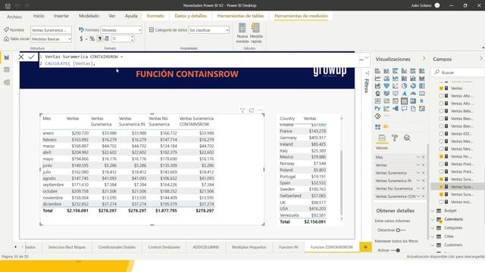The image size is (485, 272).
Task: Select the stacked bar chart visualization
Action: click(377, 71)
